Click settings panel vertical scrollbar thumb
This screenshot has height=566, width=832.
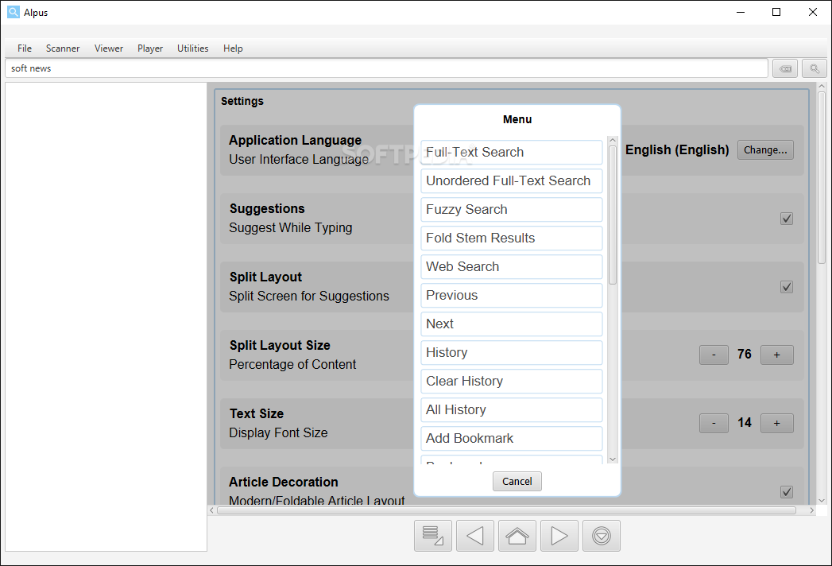pos(822,178)
